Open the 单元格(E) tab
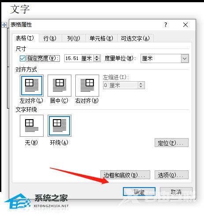Viewport: 204px width, 214px height. [101, 38]
